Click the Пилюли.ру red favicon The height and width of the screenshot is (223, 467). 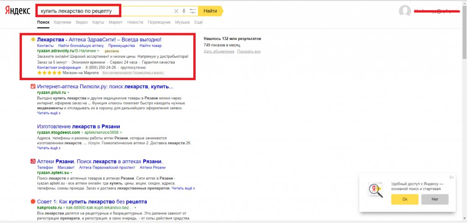(33, 87)
